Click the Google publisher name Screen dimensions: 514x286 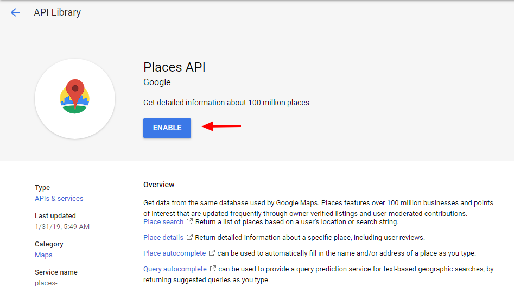(157, 82)
